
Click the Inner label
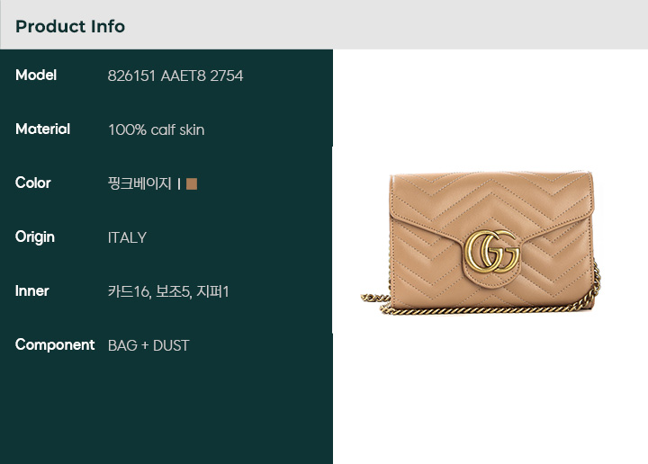point(31,291)
